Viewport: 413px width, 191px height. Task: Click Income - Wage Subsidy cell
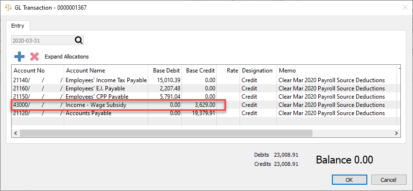click(x=106, y=105)
